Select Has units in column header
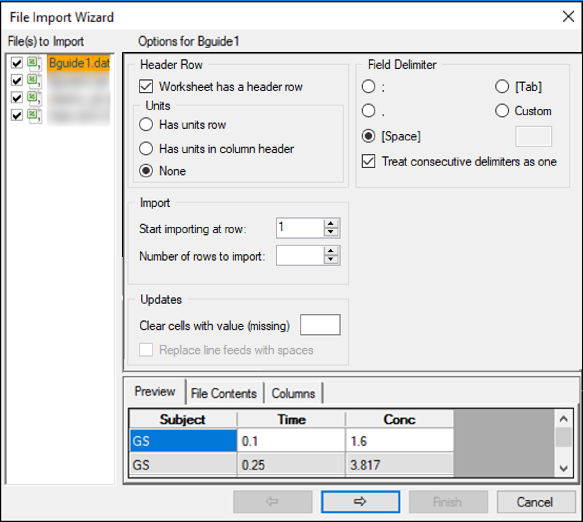This screenshot has width=583, height=522. pyautogui.click(x=146, y=149)
